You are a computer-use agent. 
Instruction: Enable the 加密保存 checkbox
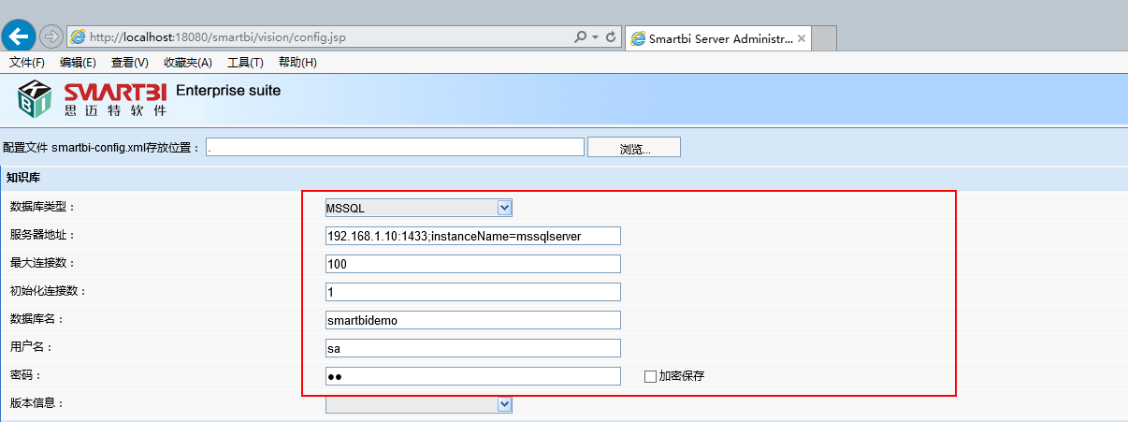[x=650, y=376]
